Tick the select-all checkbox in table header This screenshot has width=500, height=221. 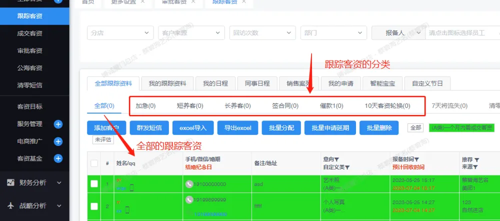(94, 163)
